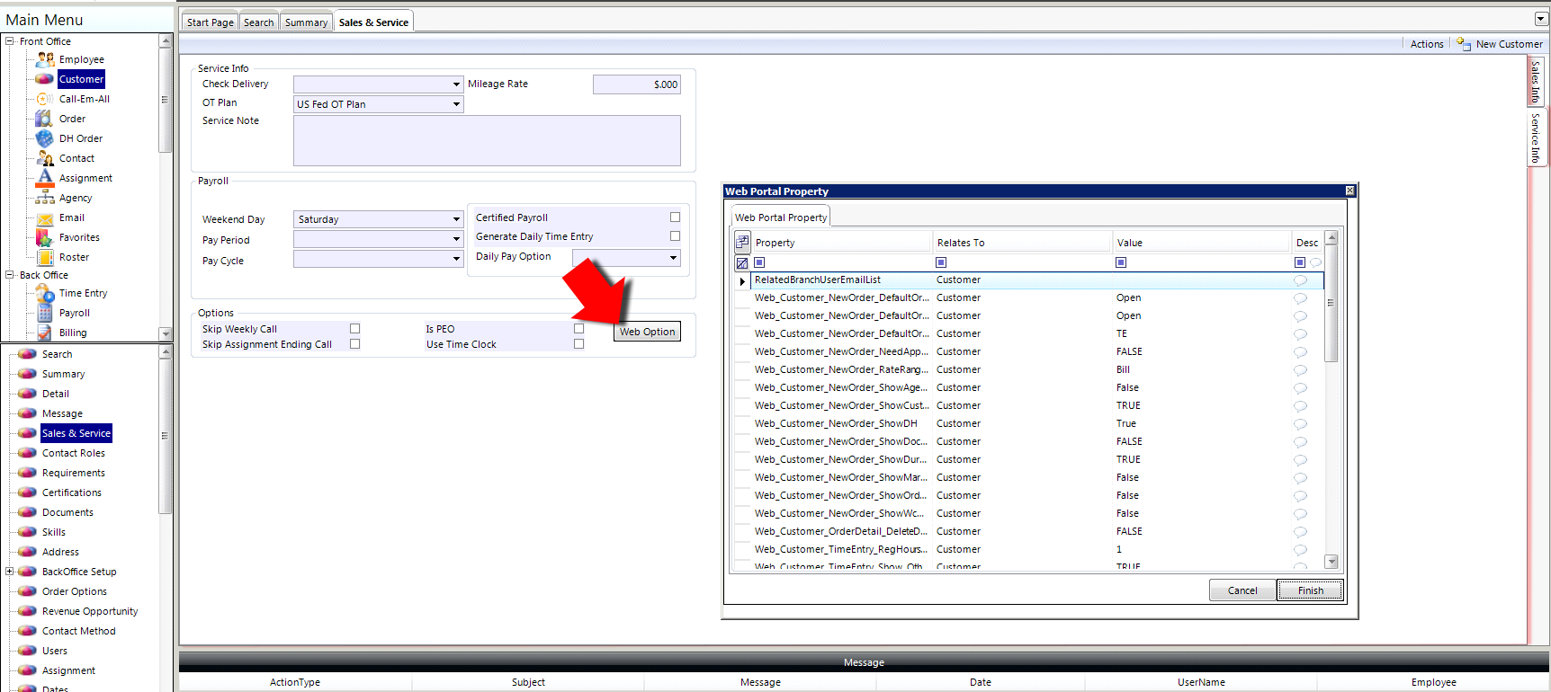The width and height of the screenshot is (1551, 692).
Task: Expand the Weekend Day dropdown
Action: (x=456, y=219)
